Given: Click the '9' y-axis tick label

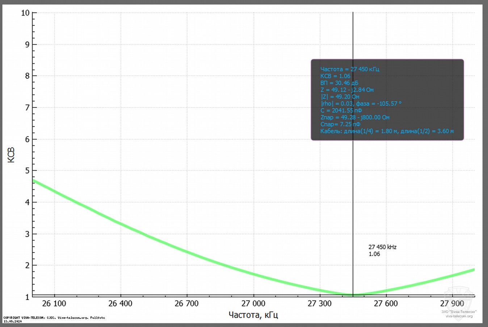Looking at the screenshot, I should [x=27, y=44].
